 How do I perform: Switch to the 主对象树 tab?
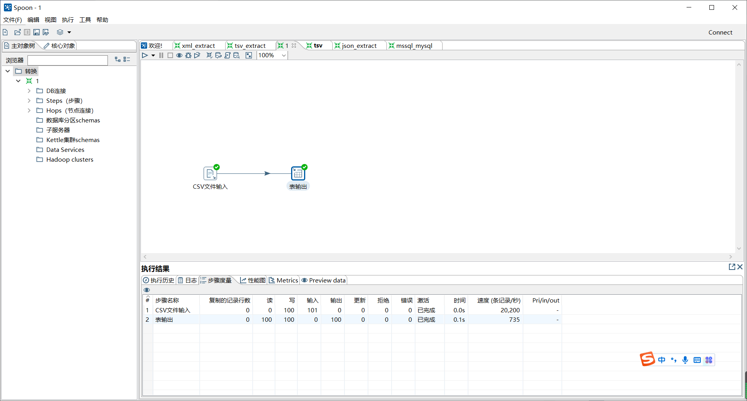coord(20,46)
